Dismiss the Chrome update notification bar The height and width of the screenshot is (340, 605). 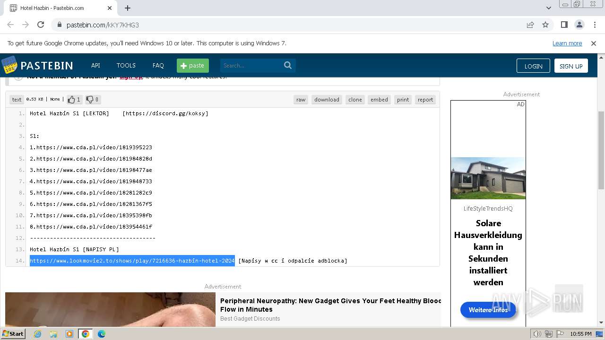[594, 43]
